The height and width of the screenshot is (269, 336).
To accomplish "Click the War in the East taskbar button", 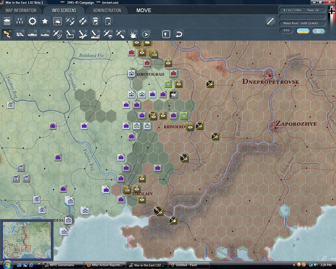I will (x=148, y=265).
